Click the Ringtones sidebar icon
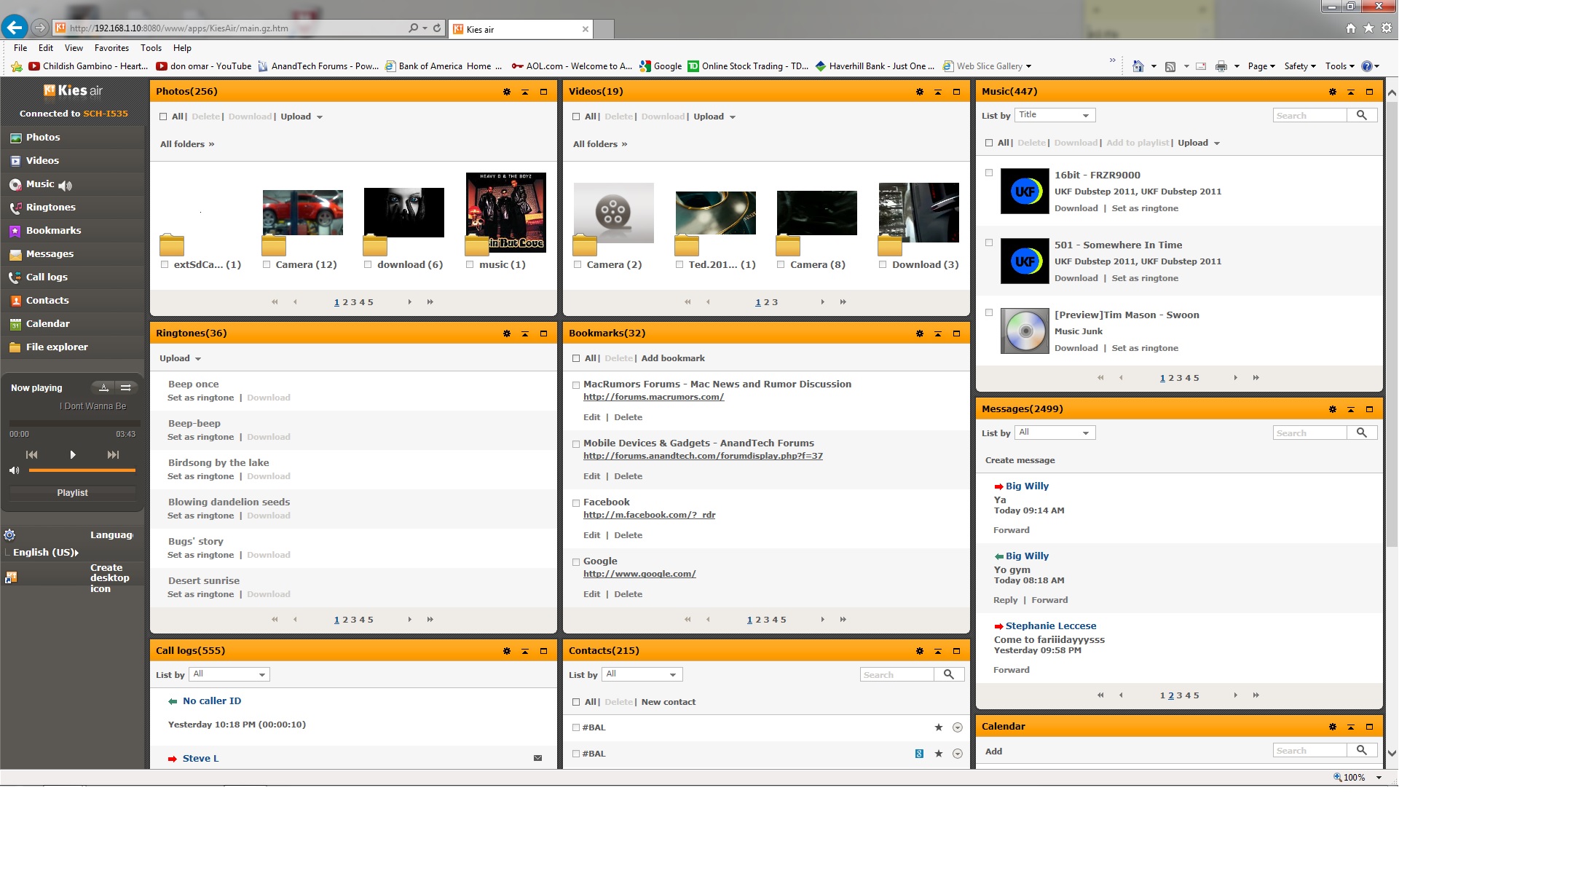The image size is (1592, 884). pos(15,208)
